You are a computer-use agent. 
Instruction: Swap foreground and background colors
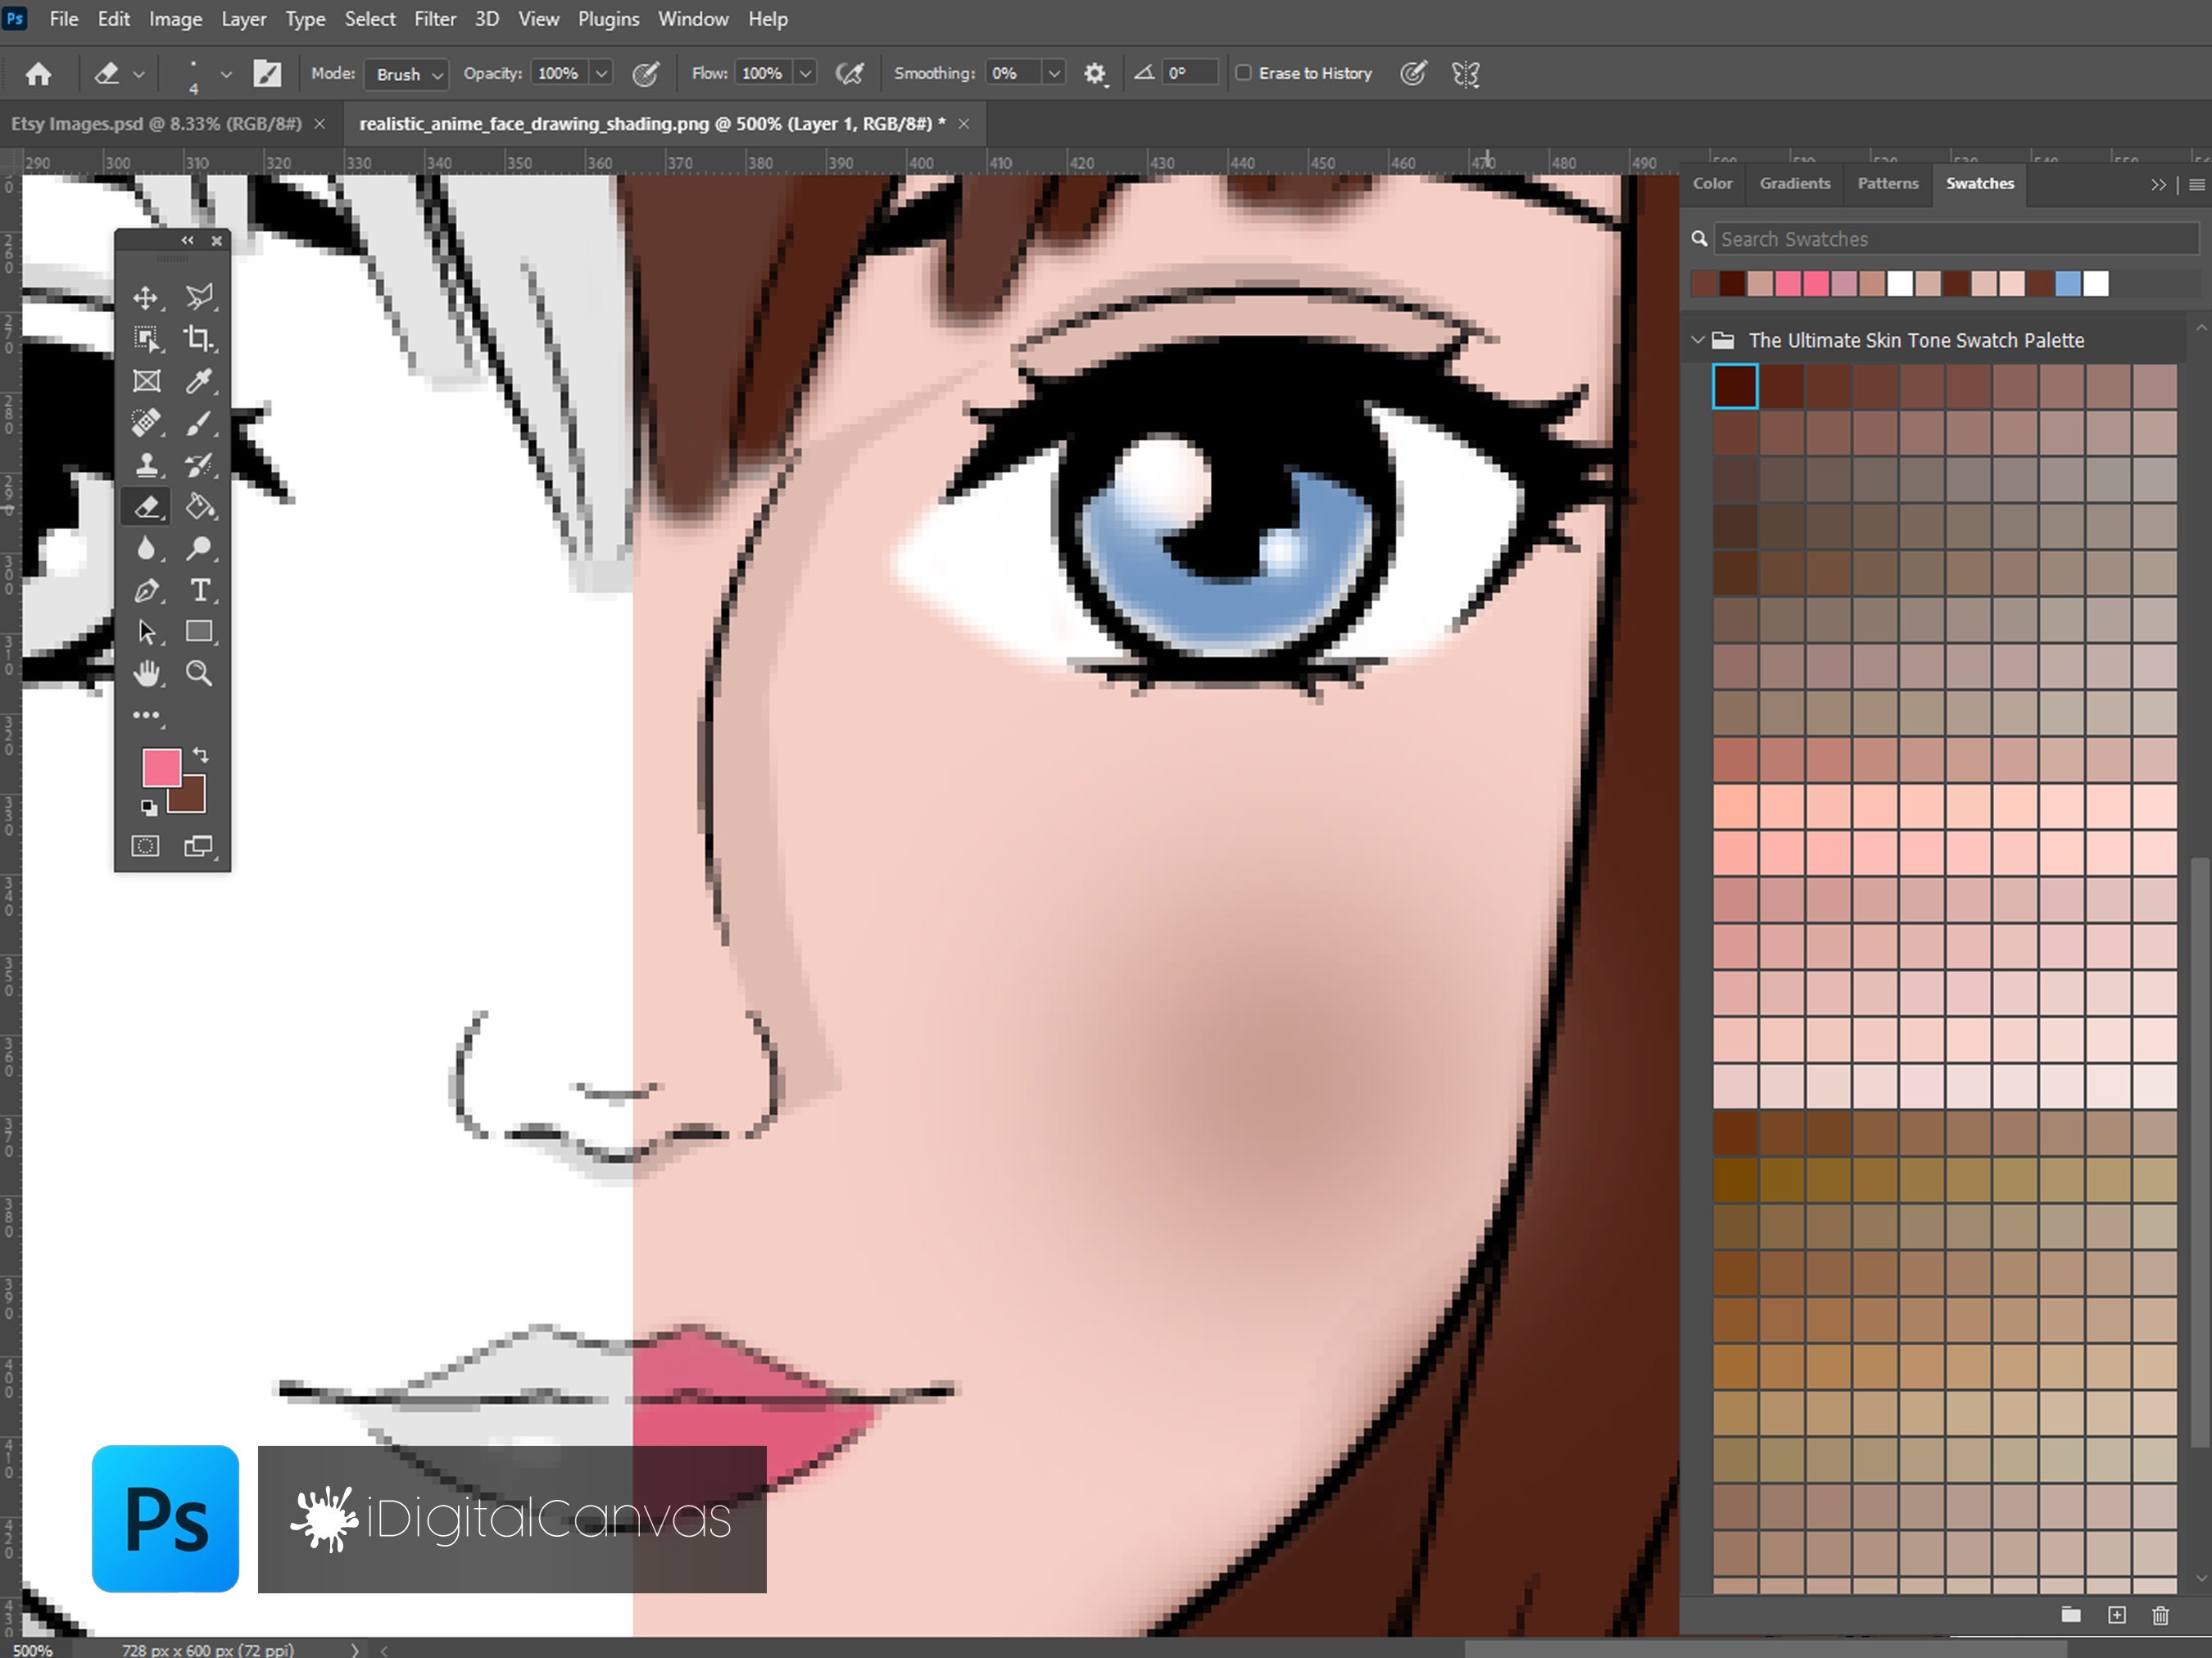click(201, 755)
